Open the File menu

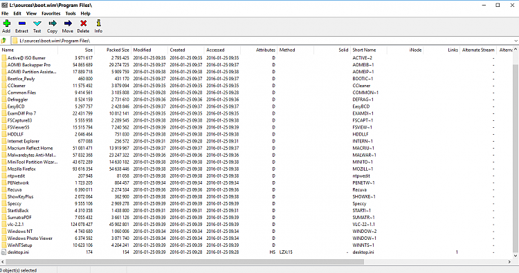point(5,14)
